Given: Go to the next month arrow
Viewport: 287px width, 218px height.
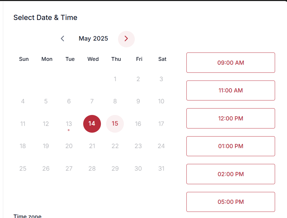Looking at the screenshot, I should 126,39.
